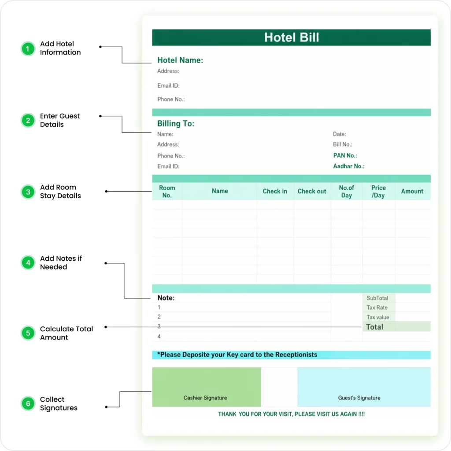The image size is (451, 451).
Task: Click the Phone No.: label under Billing To
Action: point(171,156)
